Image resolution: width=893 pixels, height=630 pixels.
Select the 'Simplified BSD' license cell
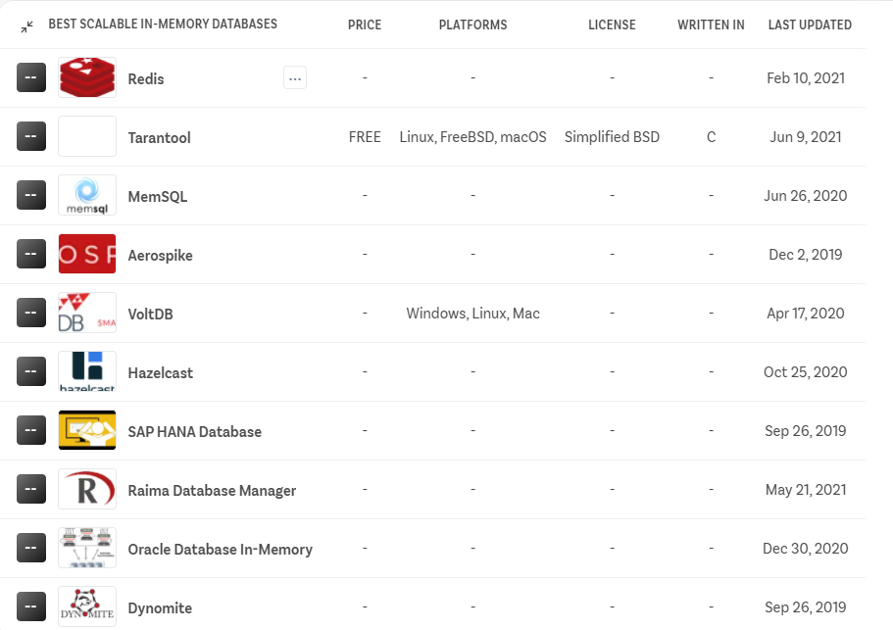[612, 137]
